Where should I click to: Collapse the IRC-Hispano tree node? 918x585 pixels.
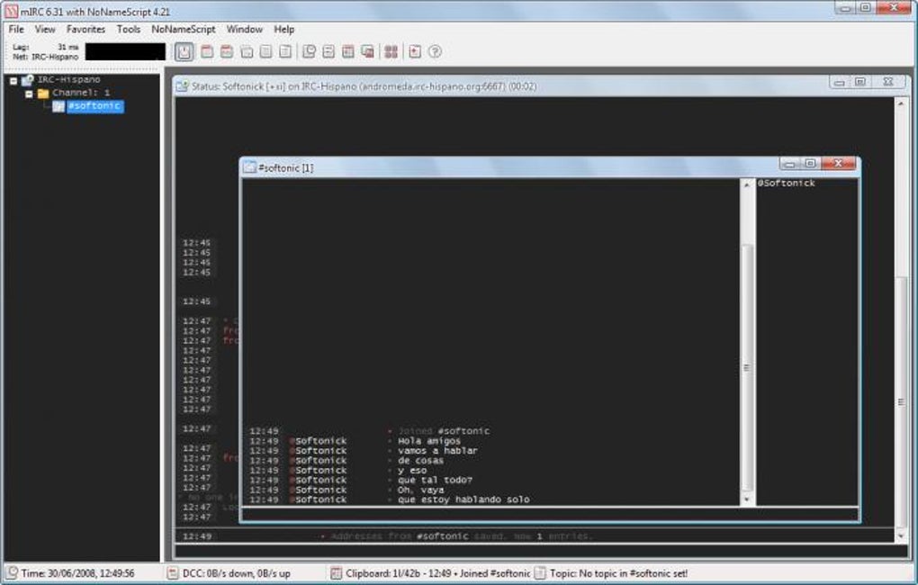13,81
